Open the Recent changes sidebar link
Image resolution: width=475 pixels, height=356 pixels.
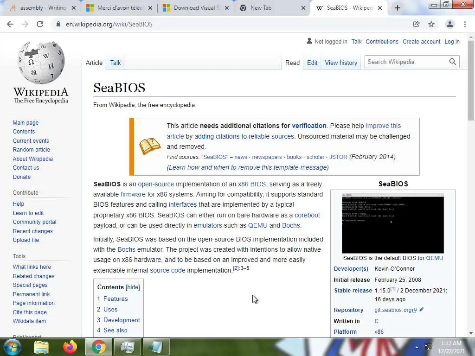[x=33, y=231]
